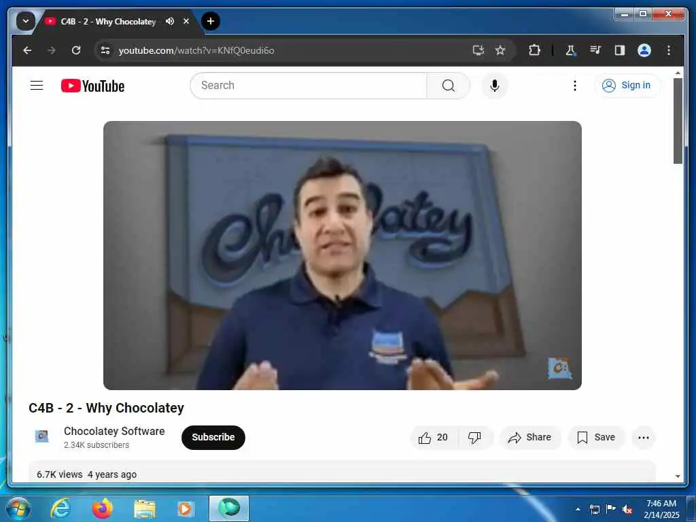Install the YouTube app via address bar icon
This screenshot has width=696, height=522.
coord(478,50)
